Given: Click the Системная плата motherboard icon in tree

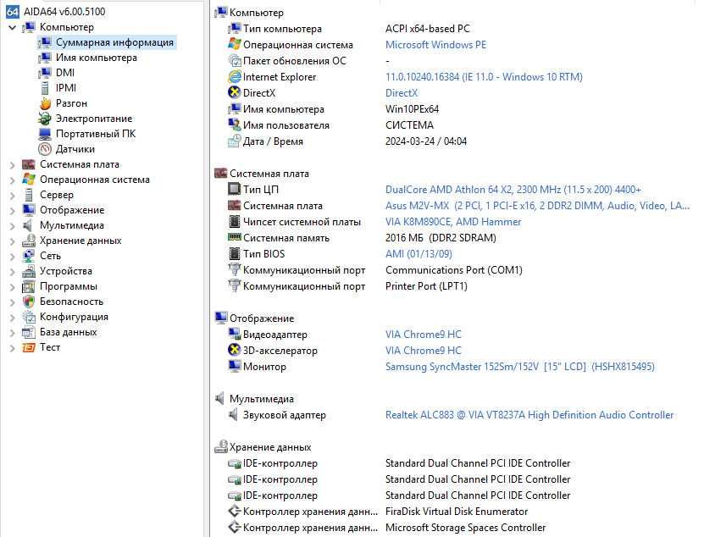Looking at the screenshot, I should pyautogui.click(x=29, y=164).
